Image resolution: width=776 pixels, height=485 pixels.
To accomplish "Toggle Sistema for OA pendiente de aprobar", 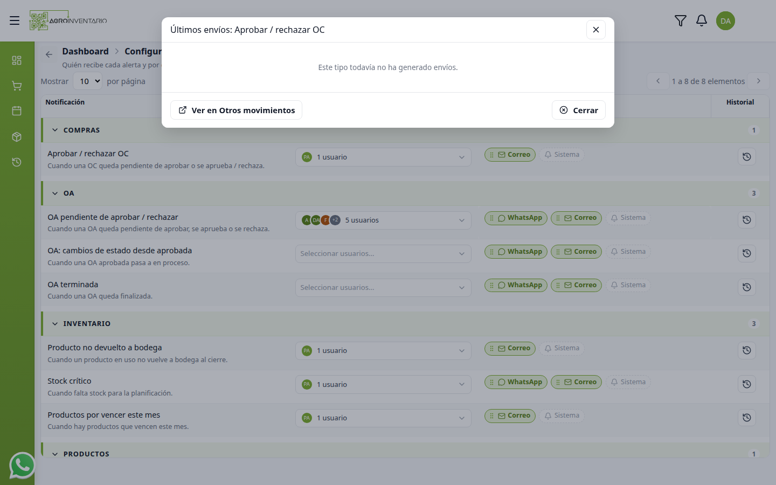I will tap(628, 218).
